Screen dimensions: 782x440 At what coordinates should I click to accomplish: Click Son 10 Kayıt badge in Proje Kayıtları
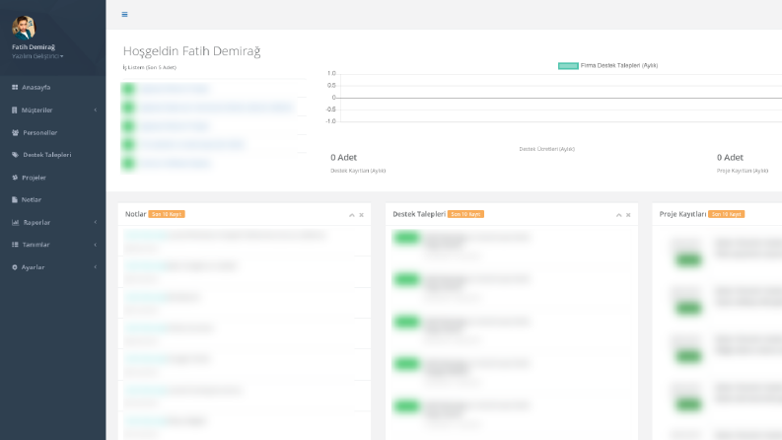tap(726, 214)
